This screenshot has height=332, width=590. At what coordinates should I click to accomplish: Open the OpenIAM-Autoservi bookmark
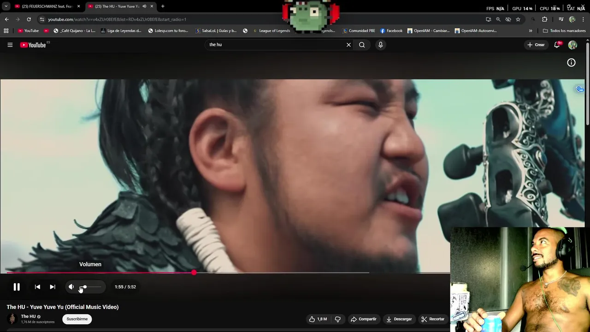click(476, 31)
